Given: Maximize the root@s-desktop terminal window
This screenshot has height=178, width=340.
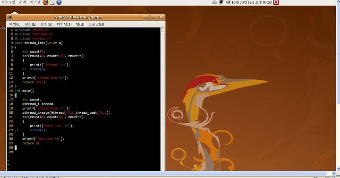Looking at the screenshot, I should click(x=153, y=17).
